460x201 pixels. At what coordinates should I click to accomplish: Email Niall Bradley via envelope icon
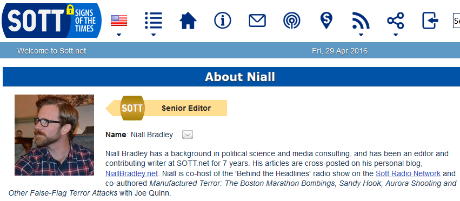pyautogui.click(x=188, y=135)
